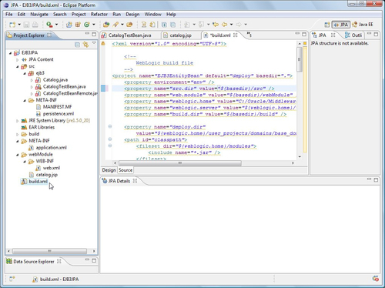Open the Navigate menu
Image resolution: width=385 pixels, height=288 pixels.
pyautogui.click(x=39, y=15)
